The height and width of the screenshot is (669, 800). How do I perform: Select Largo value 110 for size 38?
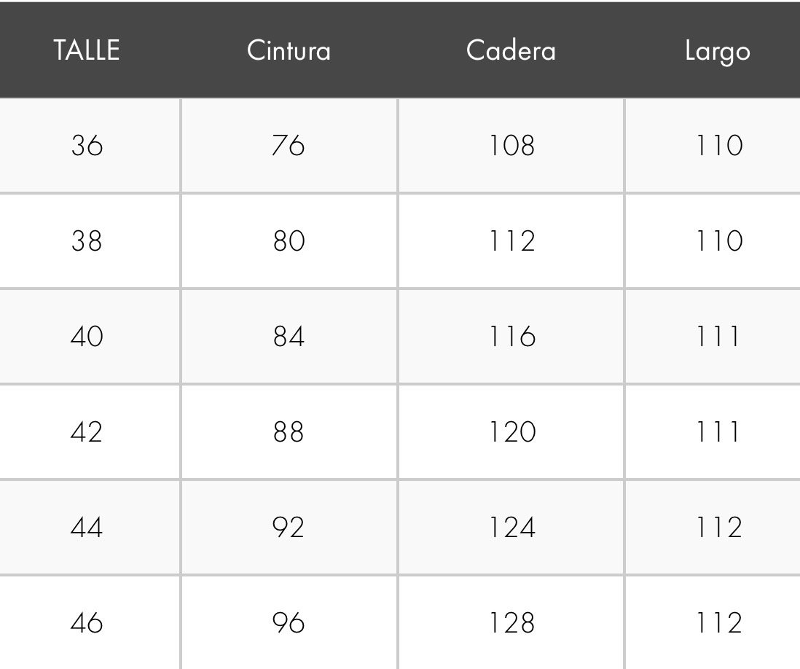(x=719, y=241)
